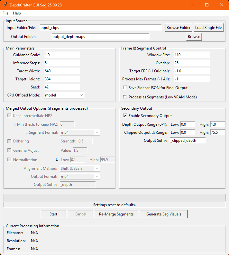This screenshot has width=229, height=255.
Task: Click the Input Folder/File text field
Action: point(101,28)
